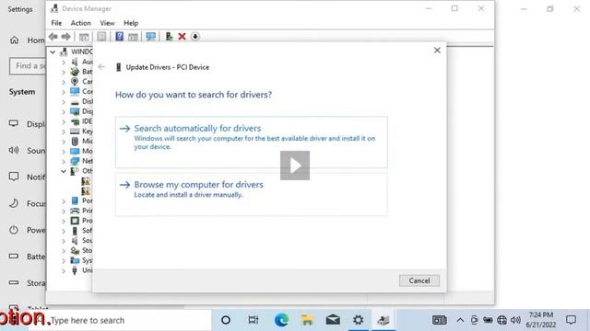Image resolution: width=590 pixels, height=331 pixels.
Task: Expand the Universal Serial Bus tree node
Action: 64,270
